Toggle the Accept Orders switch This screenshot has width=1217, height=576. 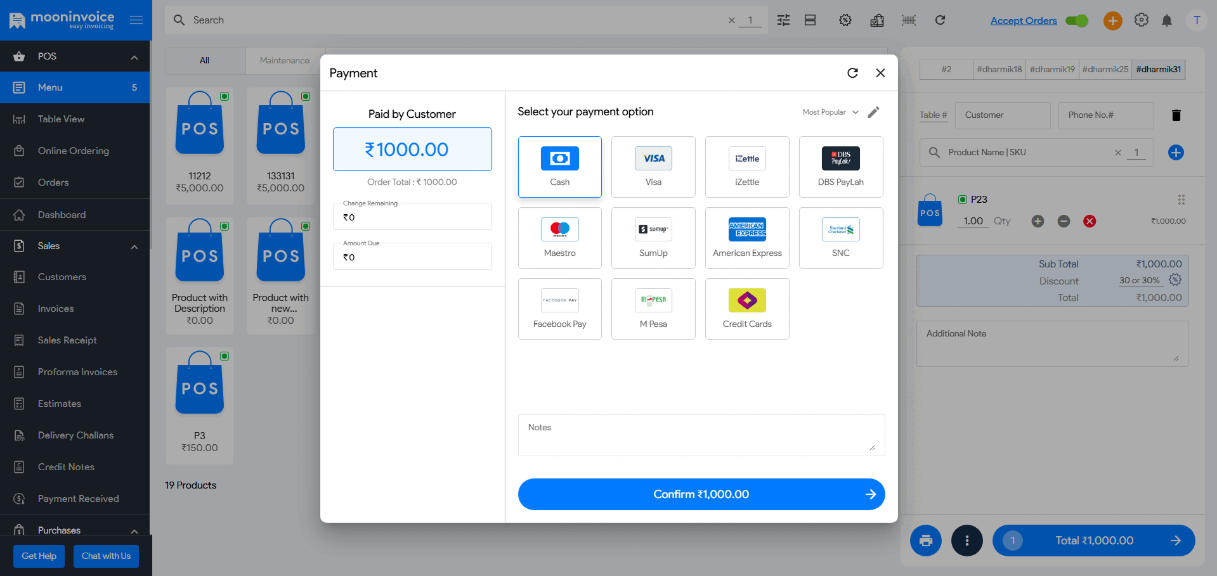(1077, 21)
